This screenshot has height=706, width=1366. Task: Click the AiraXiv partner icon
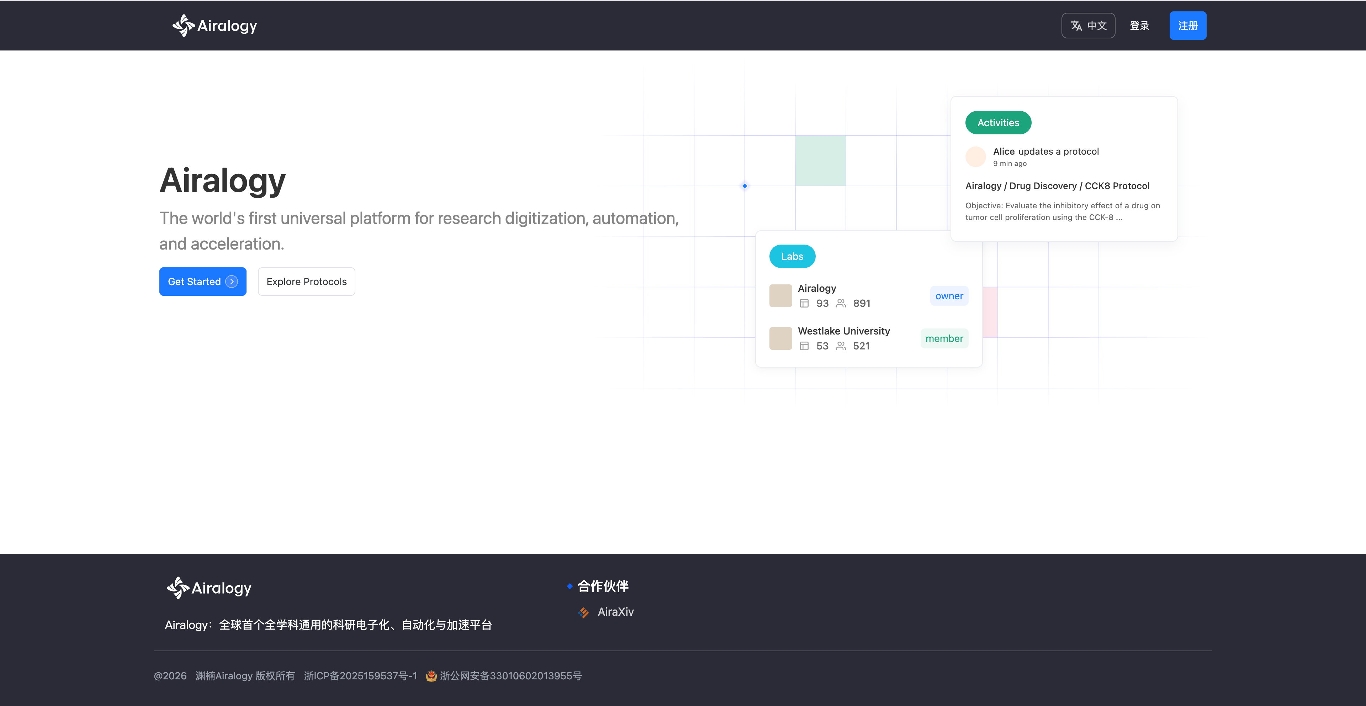tap(584, 612)
